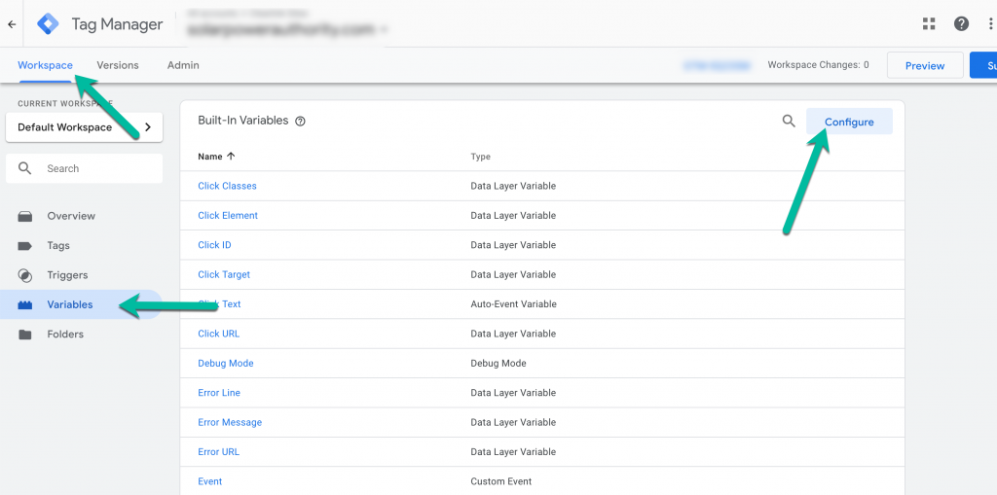Click the Name column header

[210, 157]
